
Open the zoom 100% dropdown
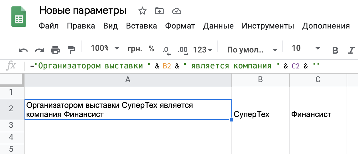point(105,48)
